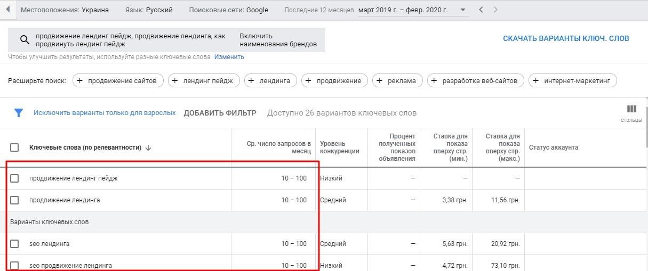Image resolution: width=648 pixels, height=271 pixels.
Task: Check the 'продвижение лендинг пейдж' row
Action: tap(14, 178)
